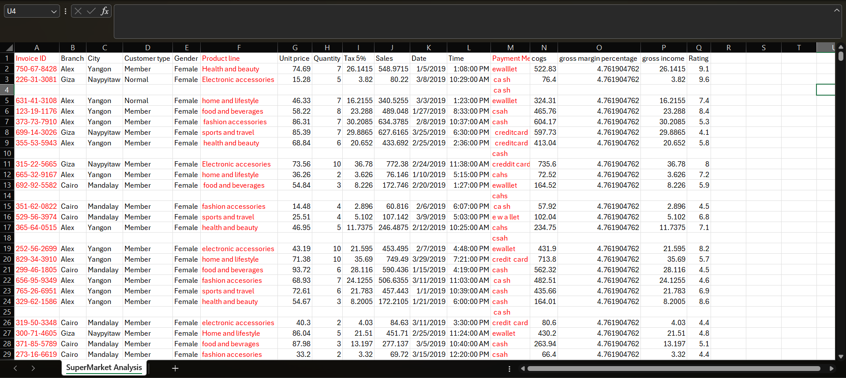
Task: Select row 29 header
Action: point(7,354)
